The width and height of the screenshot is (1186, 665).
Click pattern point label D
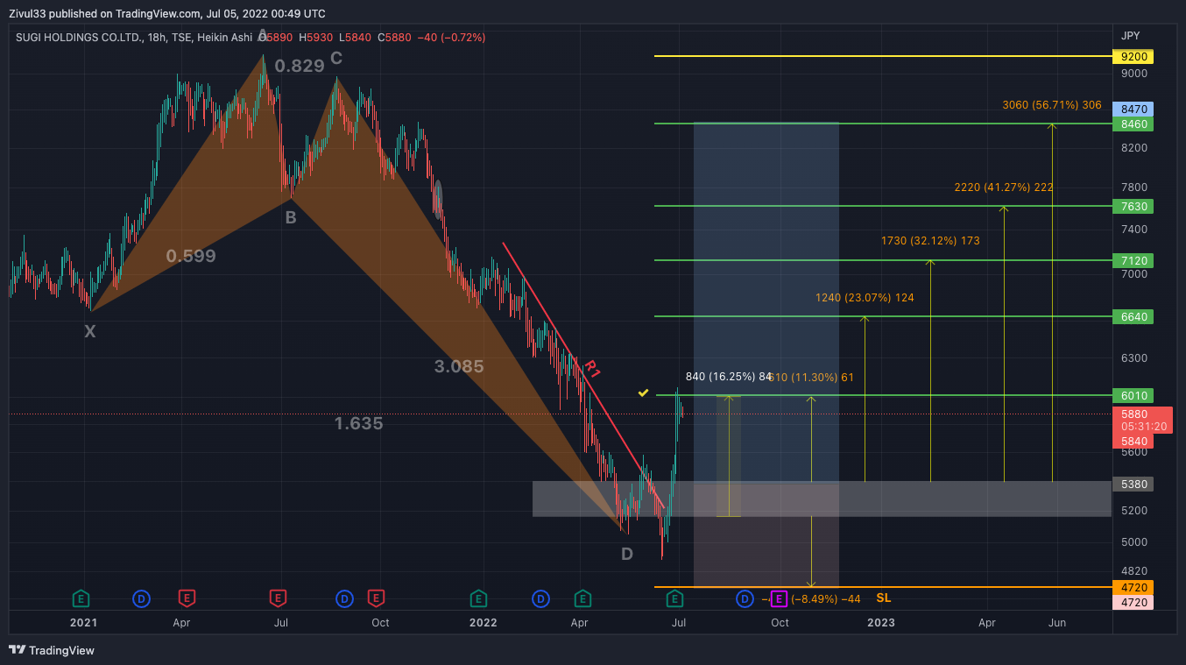pos(627,554)
